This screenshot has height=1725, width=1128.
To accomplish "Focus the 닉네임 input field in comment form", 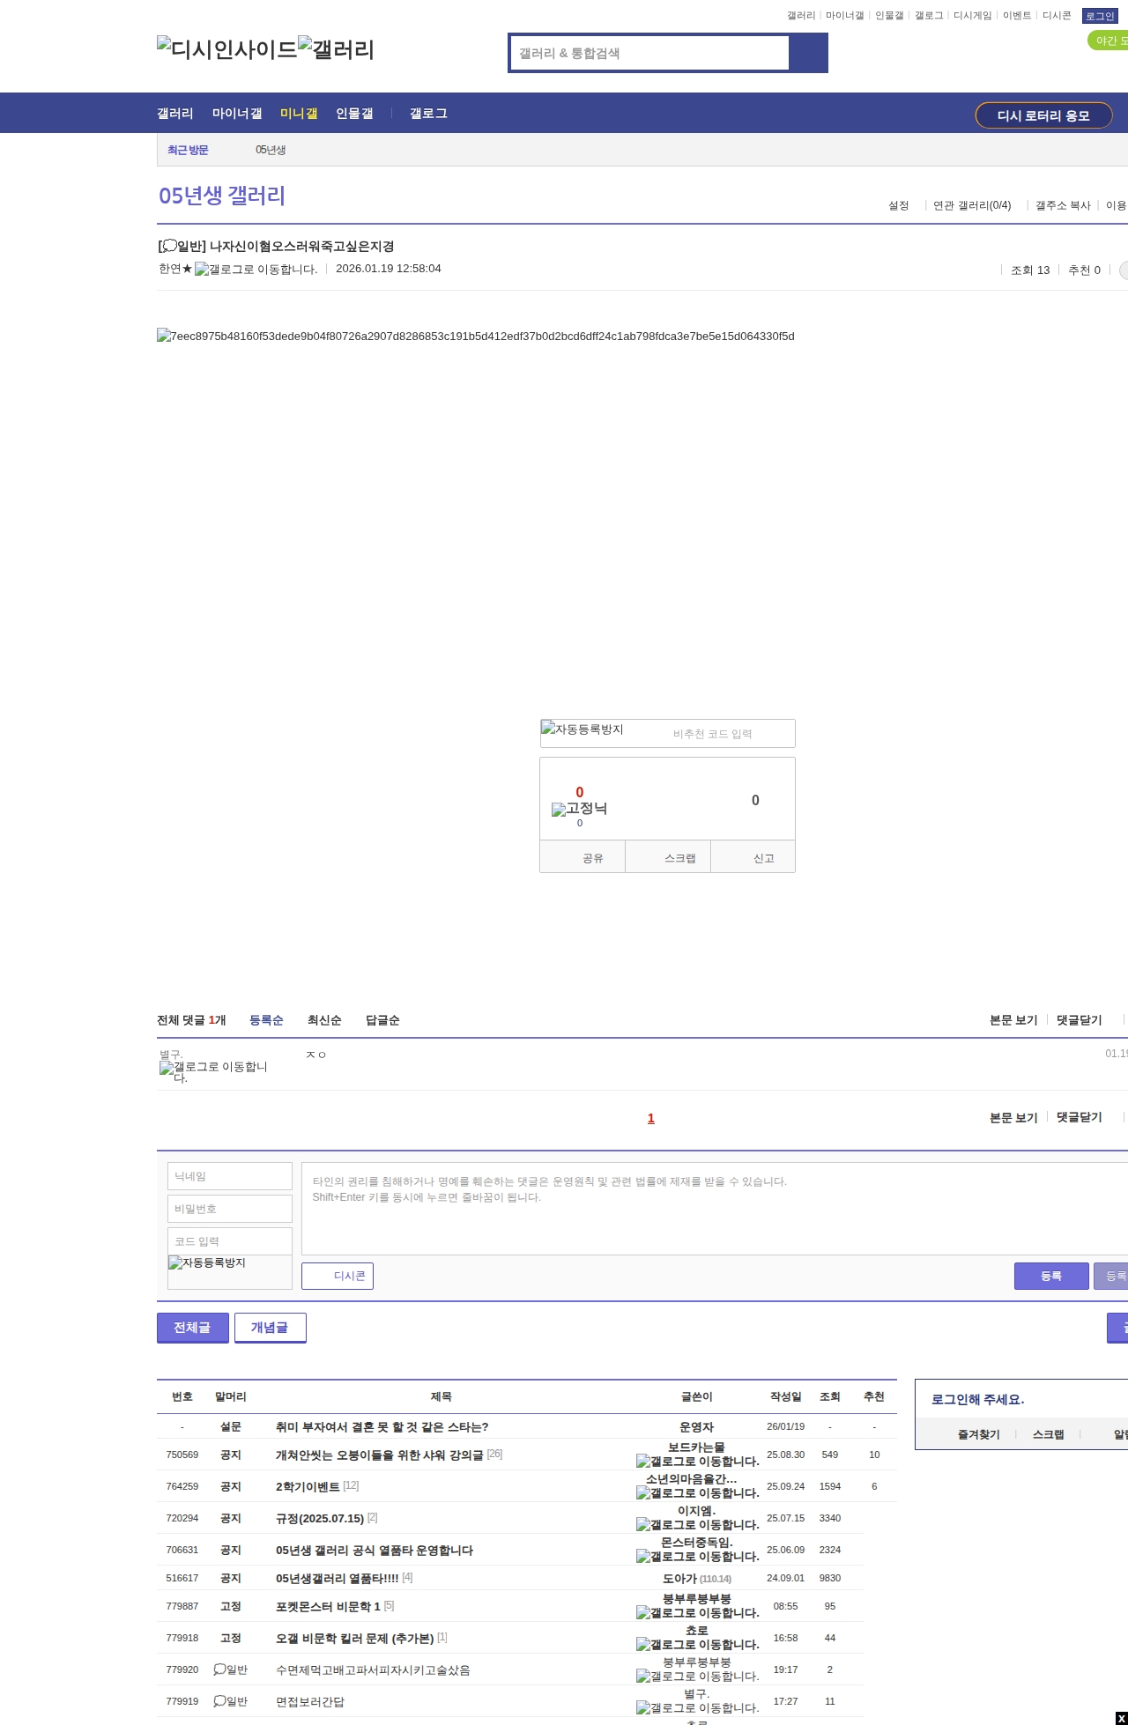I will coord(229,1176).
